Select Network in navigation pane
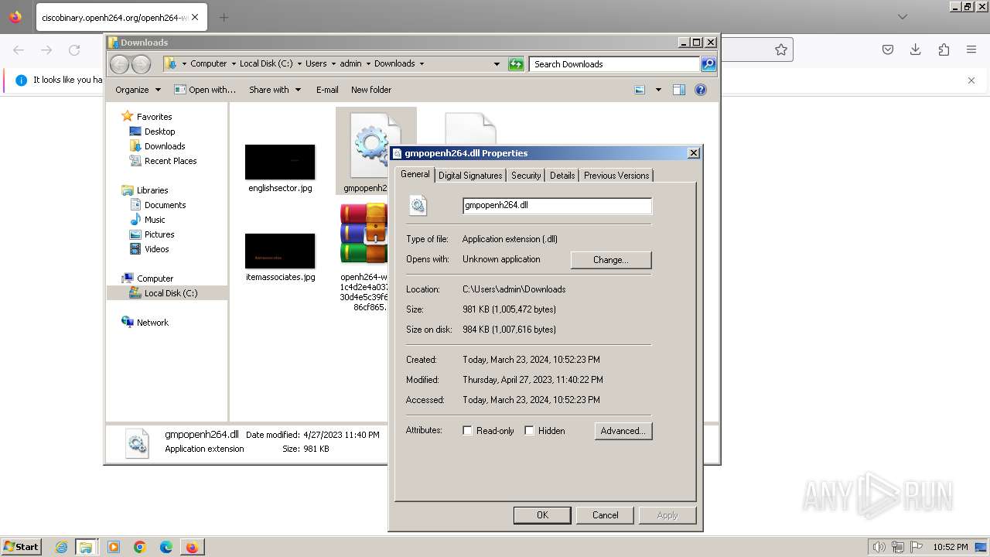990x557 pixels. 152,323
